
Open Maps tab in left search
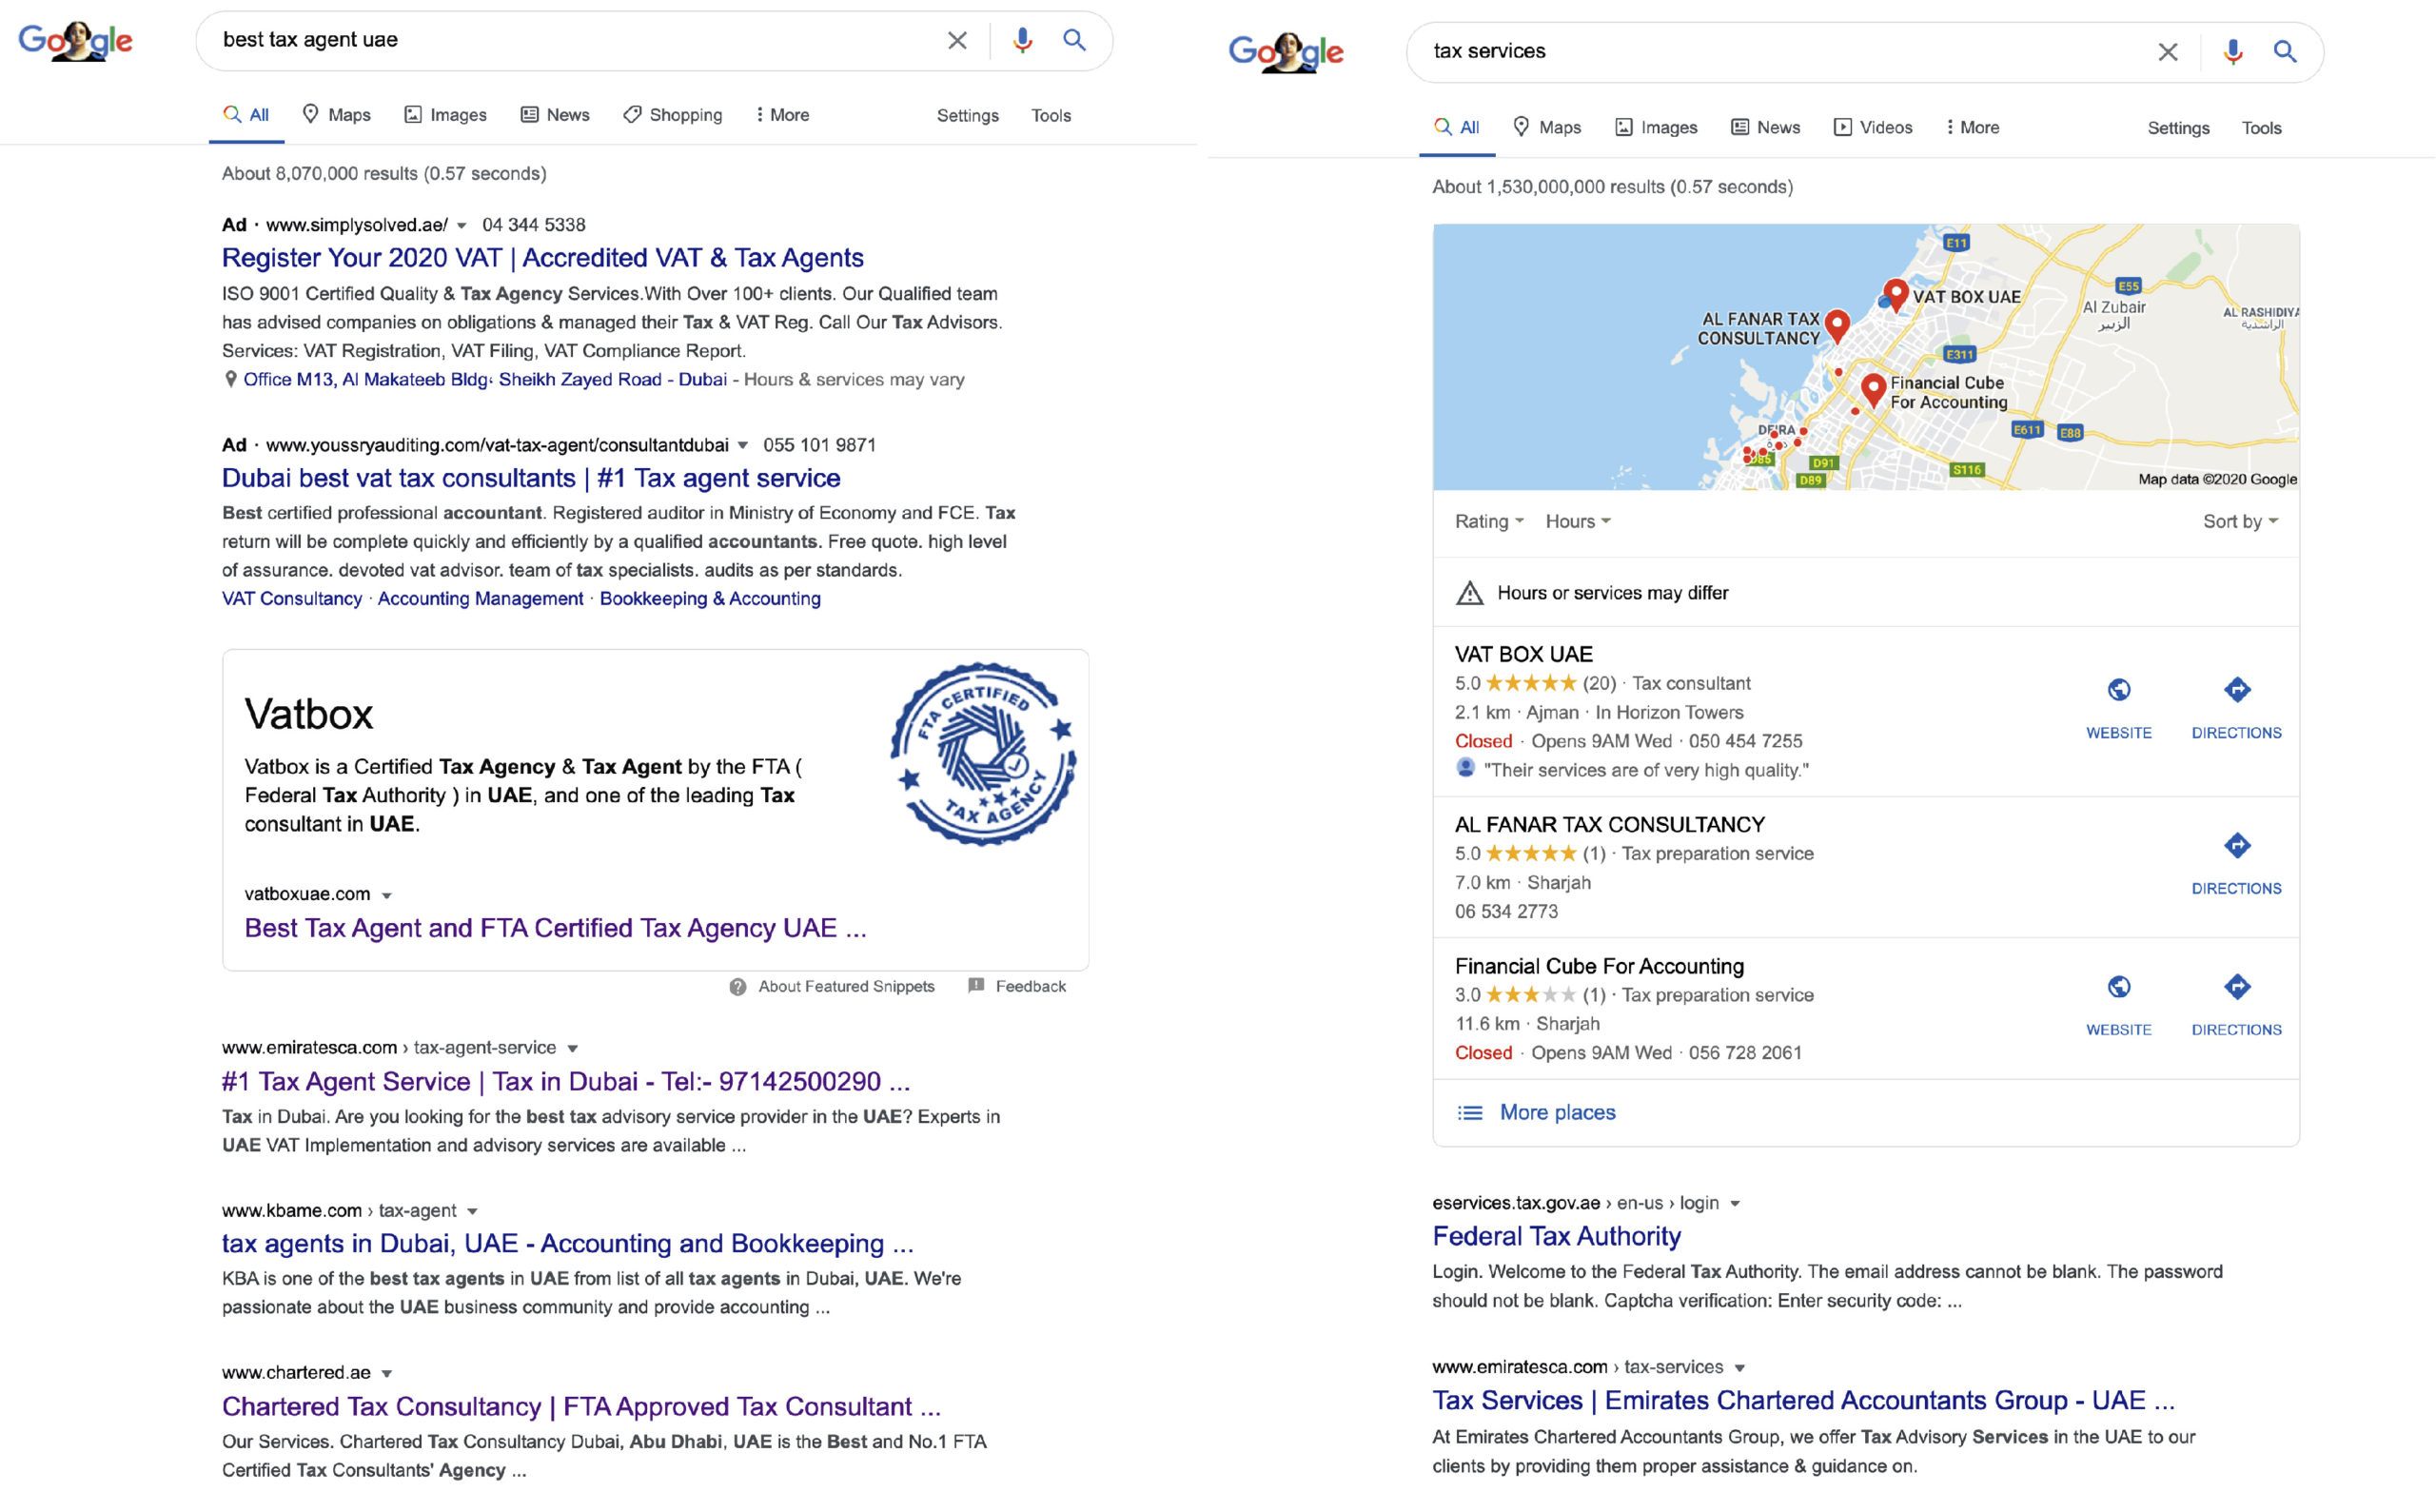pos(336,115)
